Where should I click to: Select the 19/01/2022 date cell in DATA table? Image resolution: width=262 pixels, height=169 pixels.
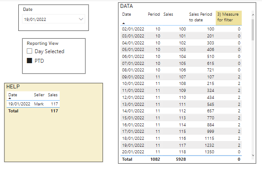(x=133, y=145)
